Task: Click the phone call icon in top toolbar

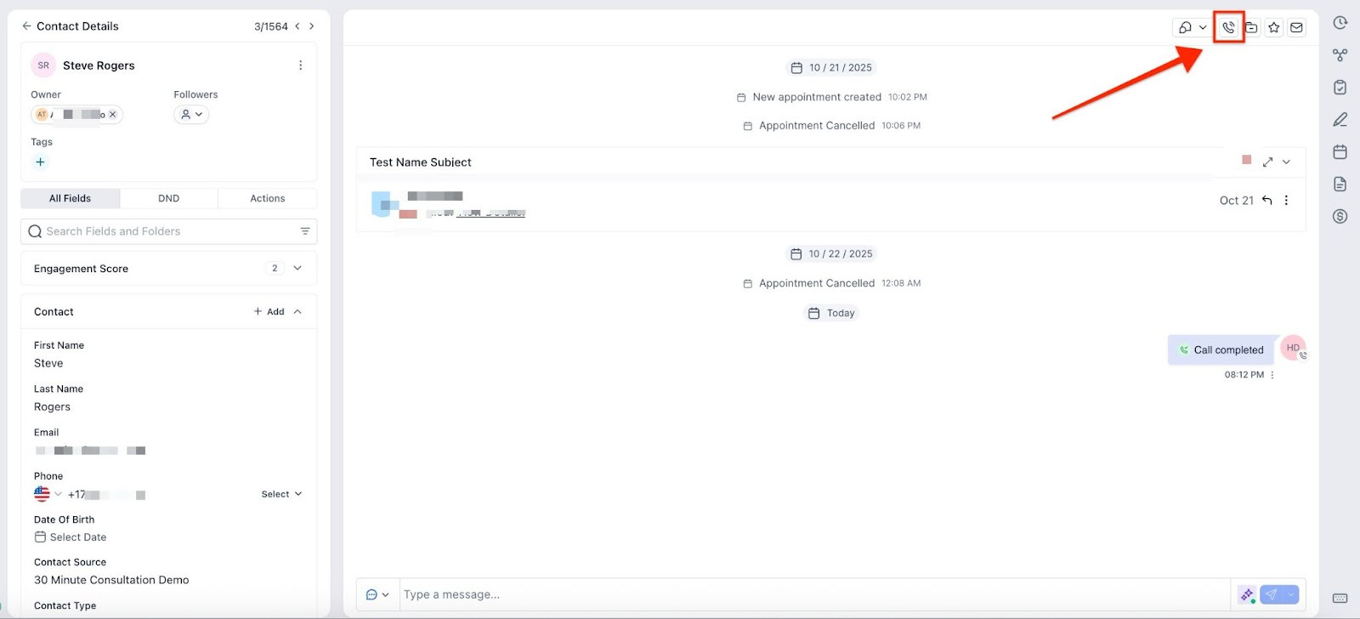Action: point(1228,27)
